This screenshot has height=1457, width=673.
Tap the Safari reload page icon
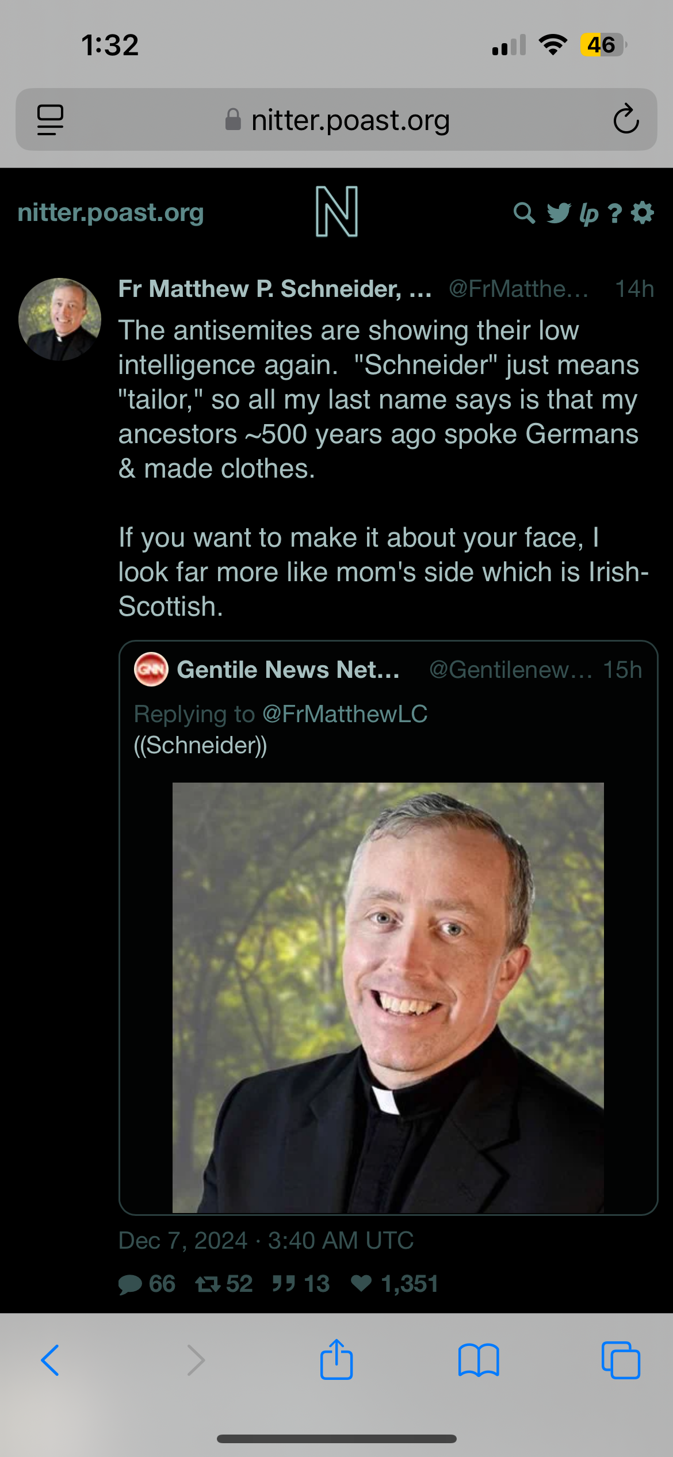626,119
